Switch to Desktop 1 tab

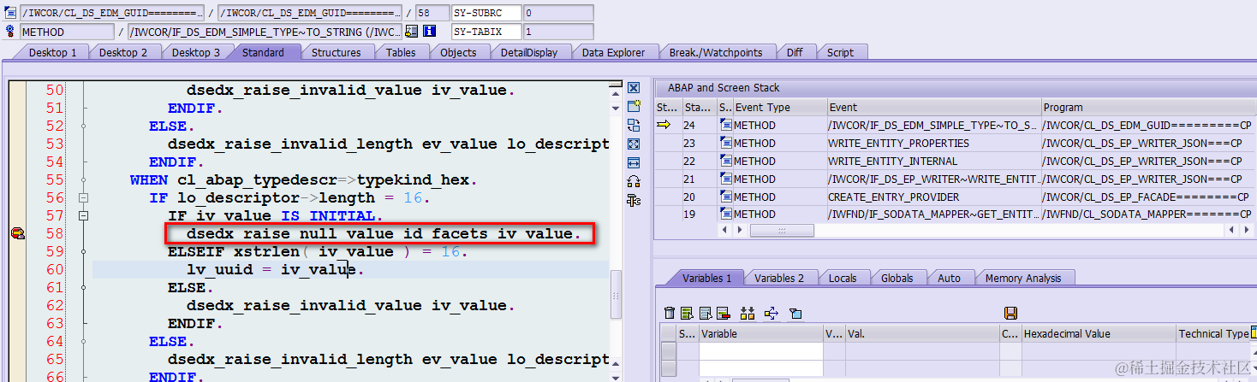pyautogui.click(x=53, y=52)
